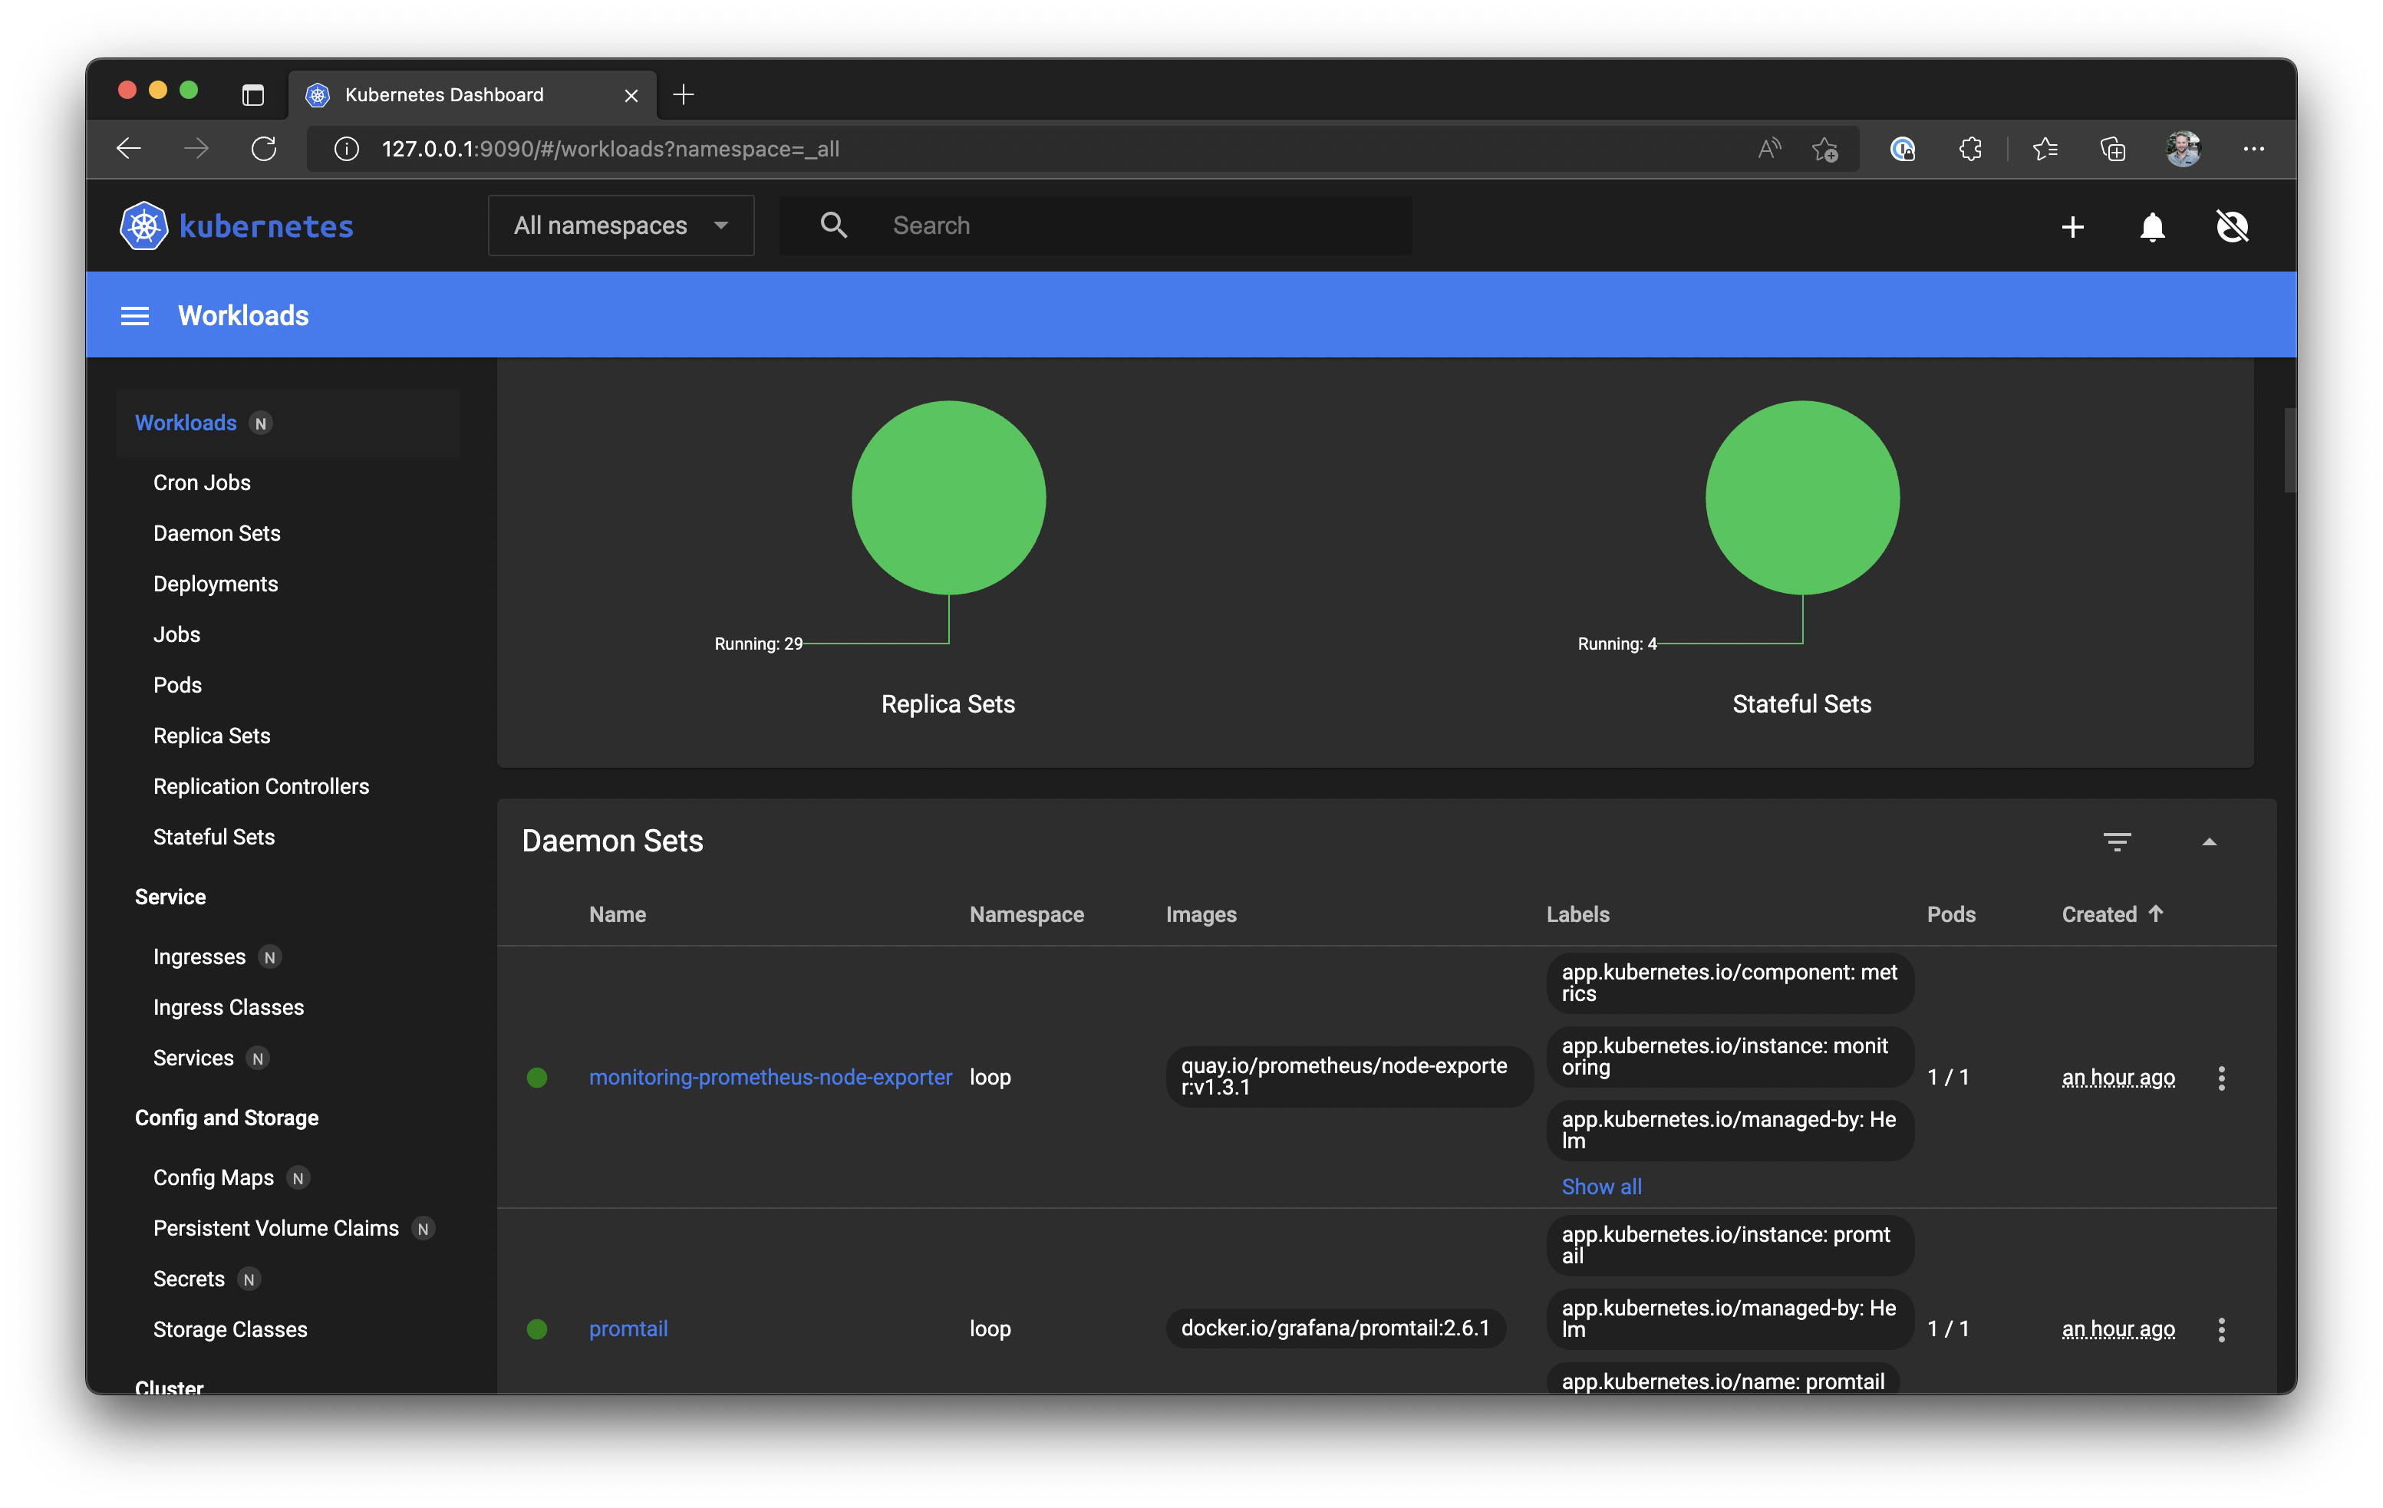Open Secrets in sidebar

tap(189, 1279)
